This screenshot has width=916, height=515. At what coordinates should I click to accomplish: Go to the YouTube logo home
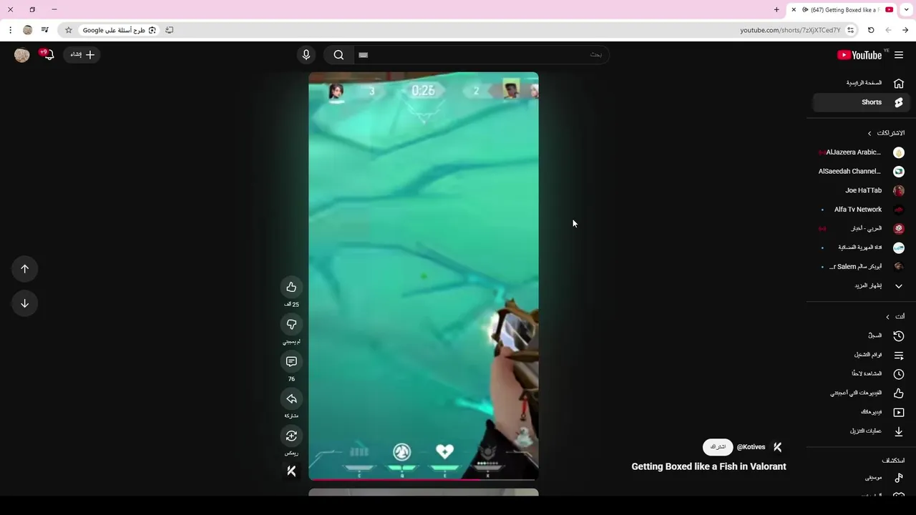coord(859,55)
